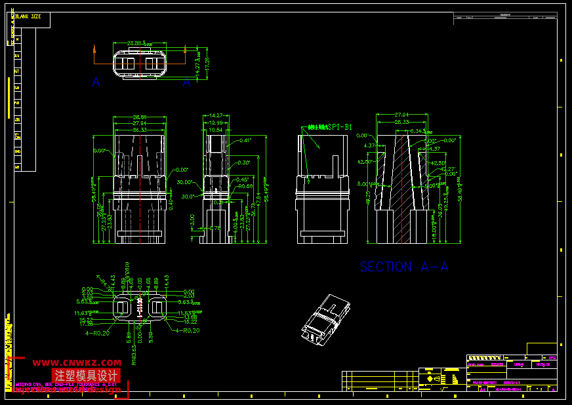Image resolution: width=572 pixels, height=405 pixels.
Task: Click the right blue letter A marker
Action: (186, 83)
